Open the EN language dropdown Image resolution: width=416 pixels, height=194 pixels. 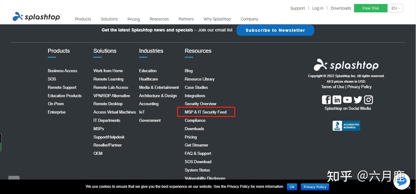pyautogui.click(x=396, y=8)
